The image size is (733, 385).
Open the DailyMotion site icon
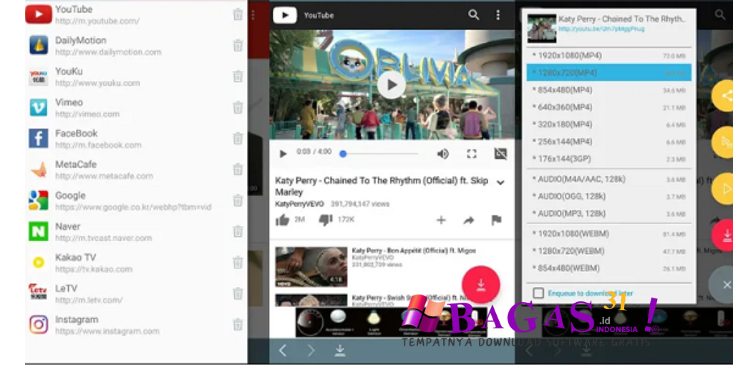(39, 45)
